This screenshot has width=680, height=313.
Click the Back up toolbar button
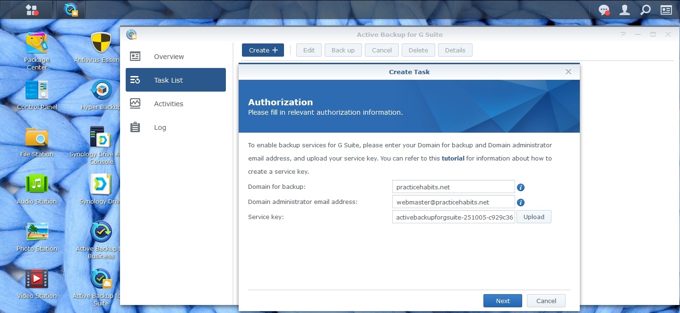tap(343, 50)
